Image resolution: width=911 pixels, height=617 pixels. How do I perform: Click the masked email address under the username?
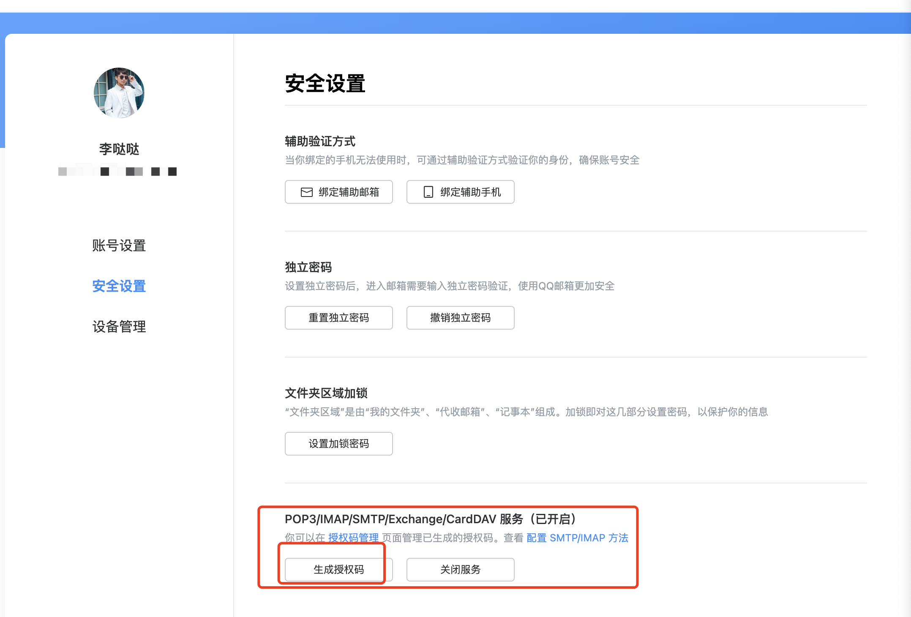tap(117, 172)
